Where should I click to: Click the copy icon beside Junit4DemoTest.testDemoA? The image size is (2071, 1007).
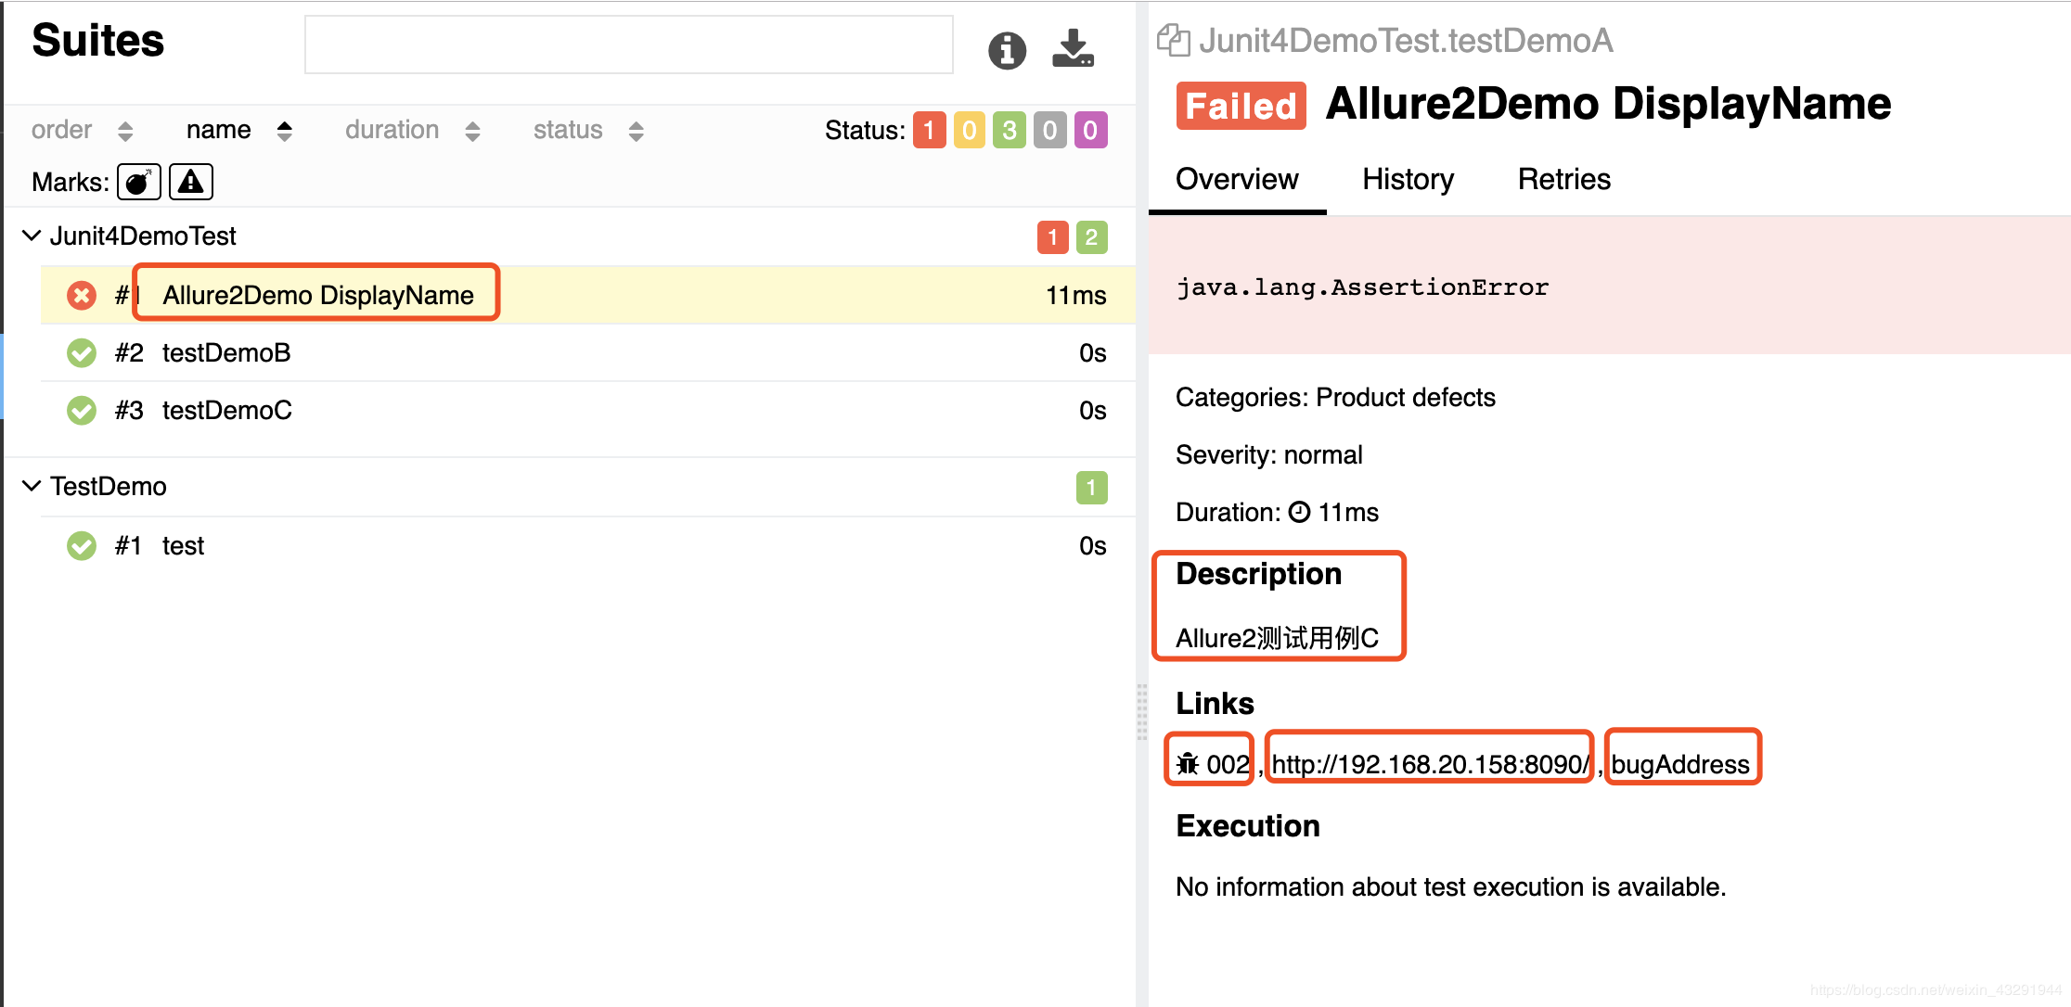point(1173,41)
